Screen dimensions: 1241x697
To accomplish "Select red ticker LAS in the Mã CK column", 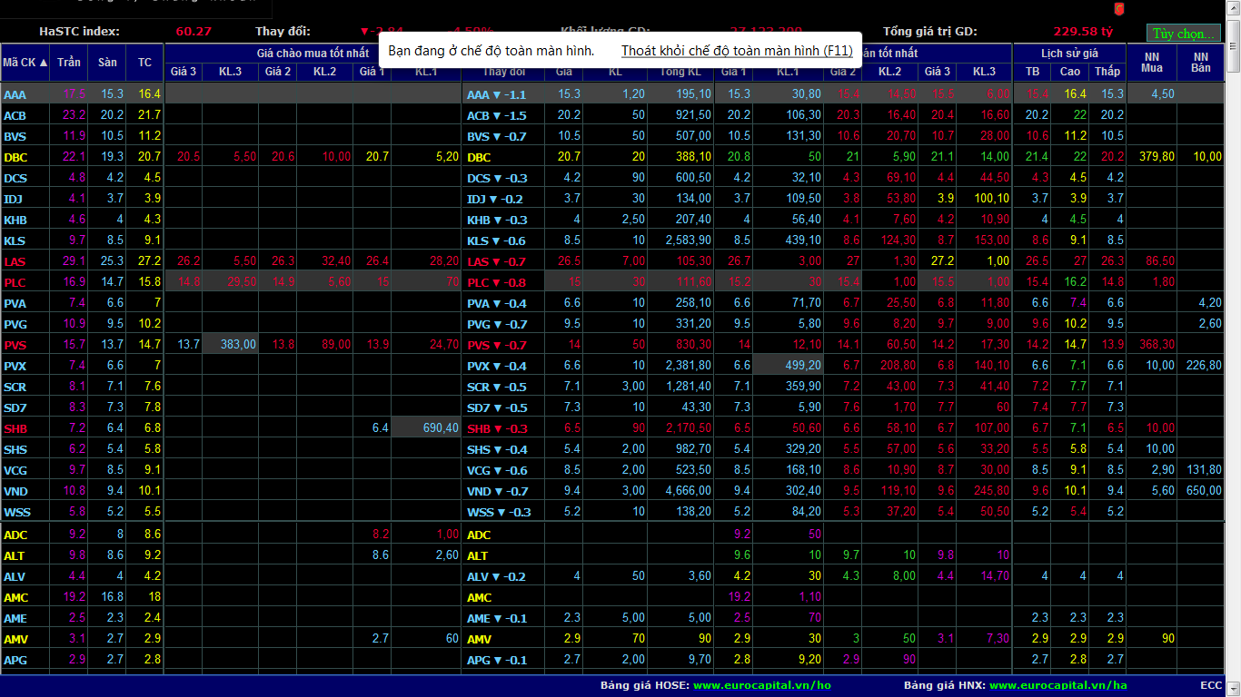I will 15,261.
